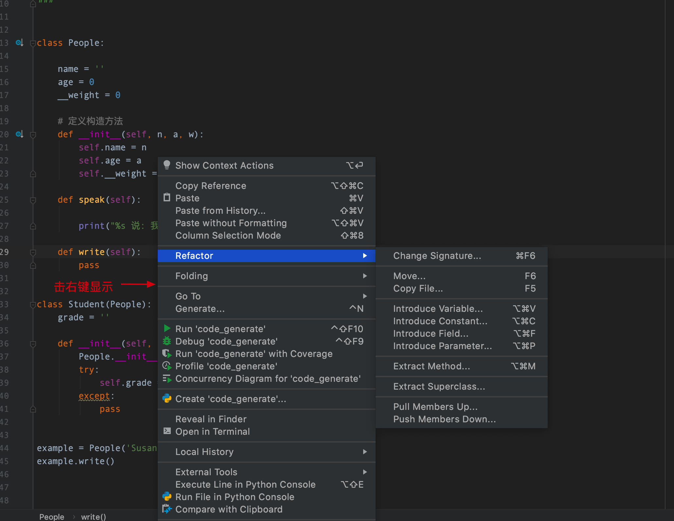Image resolution: width=674 pixels, height=521 pixels.
Task: Click the Concurrency Diagram icon
Action: [x=167, y=378]
